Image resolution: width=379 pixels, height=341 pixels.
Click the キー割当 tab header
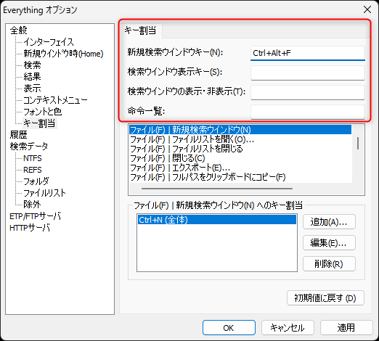pyautogui.click(x=140, y=30)
